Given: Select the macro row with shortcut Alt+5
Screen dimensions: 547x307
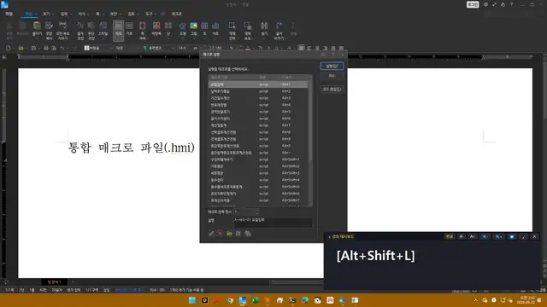Looking at the screenshot, I should pyautogui.click(x=258, y=112).
